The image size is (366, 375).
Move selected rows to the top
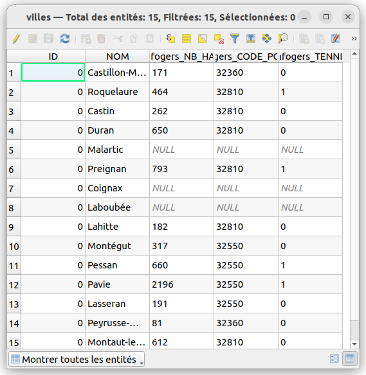[x=251, y=39]
